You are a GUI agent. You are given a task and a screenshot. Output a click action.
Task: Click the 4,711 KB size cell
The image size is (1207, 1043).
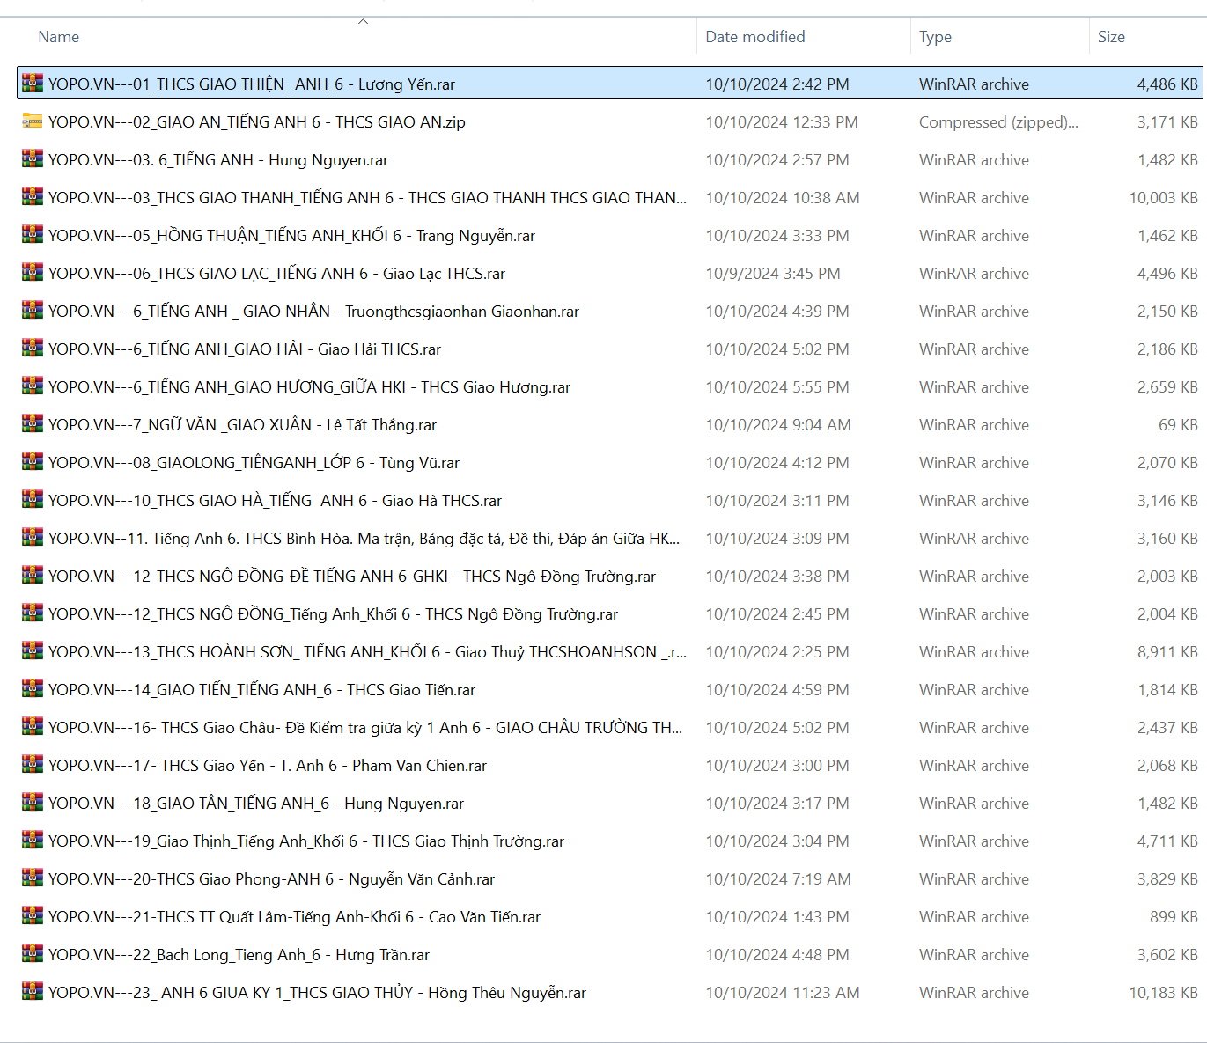(1167, 841)
